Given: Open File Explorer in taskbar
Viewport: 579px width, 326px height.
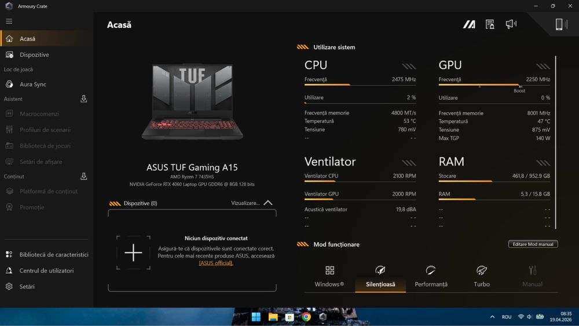Looking at the screenshot, I should point(273,317).
